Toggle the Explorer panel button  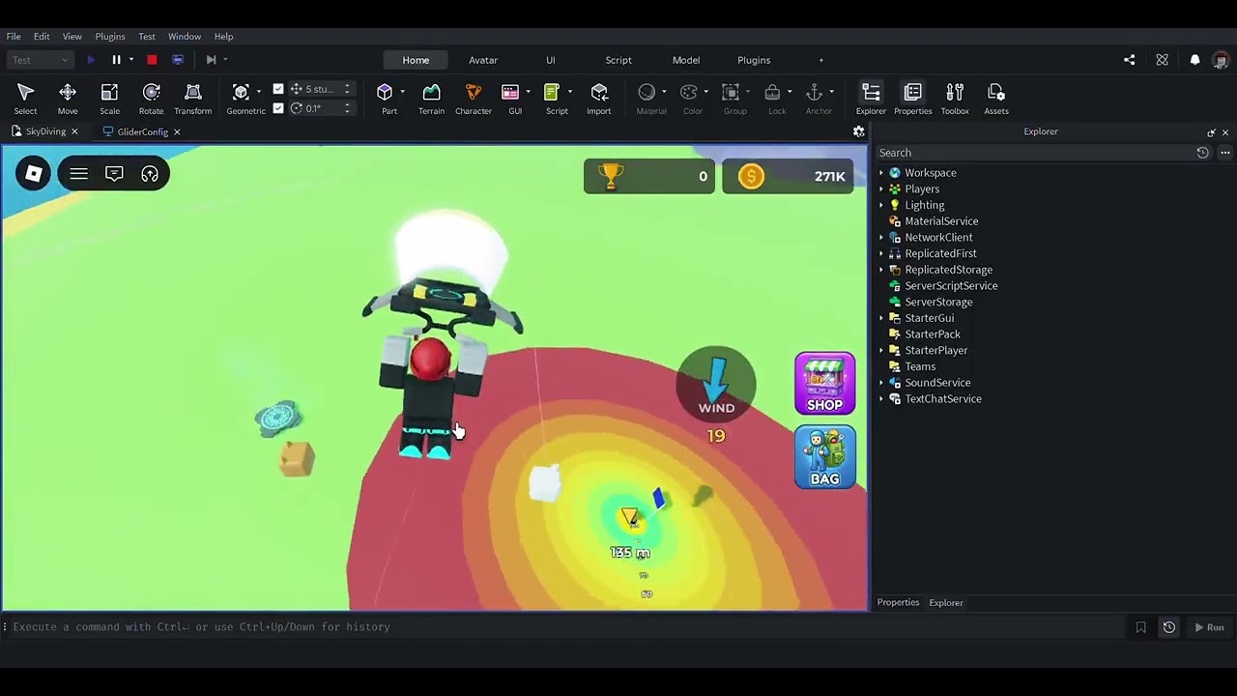pos(871,98)
